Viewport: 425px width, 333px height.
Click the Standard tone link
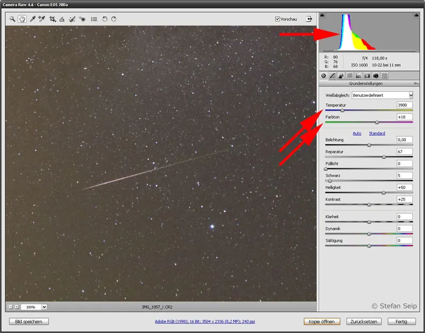377,134
